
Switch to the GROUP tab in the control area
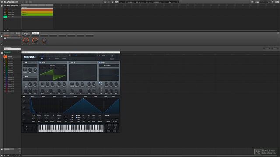click(12, 33)
